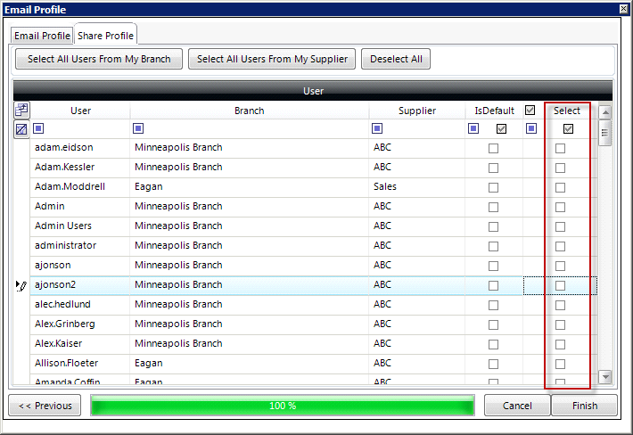Open the User column filter operator icon
Viewport: 633px width, 435px height.
38,129
